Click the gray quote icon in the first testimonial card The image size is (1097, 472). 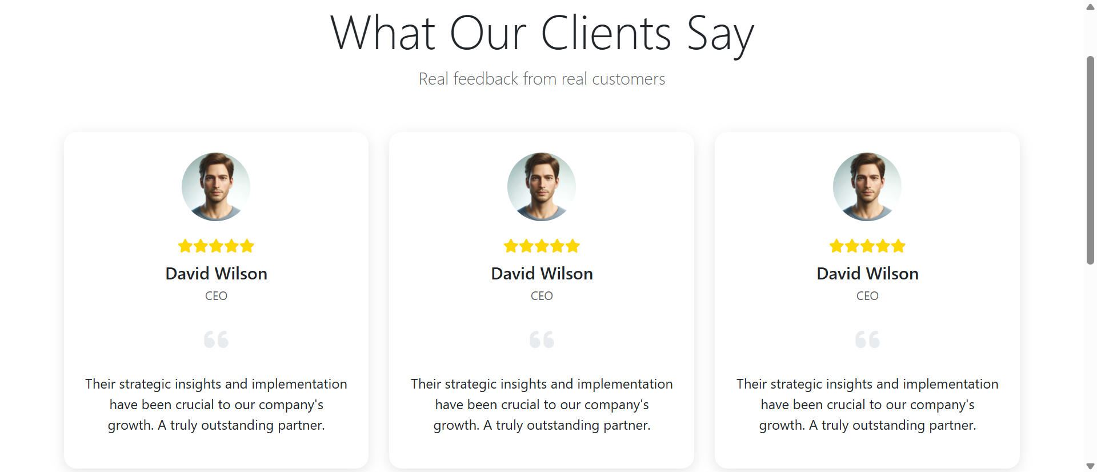click(216, 339)
